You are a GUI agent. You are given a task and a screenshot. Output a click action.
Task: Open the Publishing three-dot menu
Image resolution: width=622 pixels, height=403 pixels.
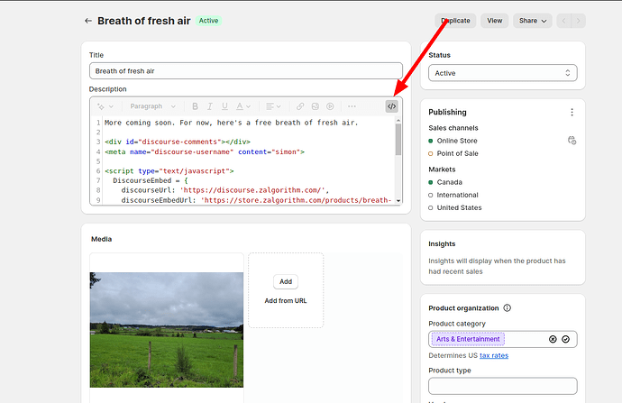[572, 113]
